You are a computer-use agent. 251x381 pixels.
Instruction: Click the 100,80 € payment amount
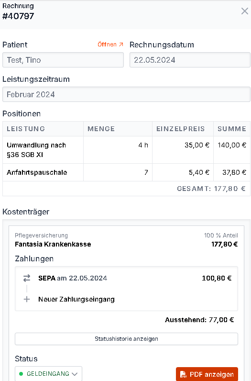pos(217,278)
